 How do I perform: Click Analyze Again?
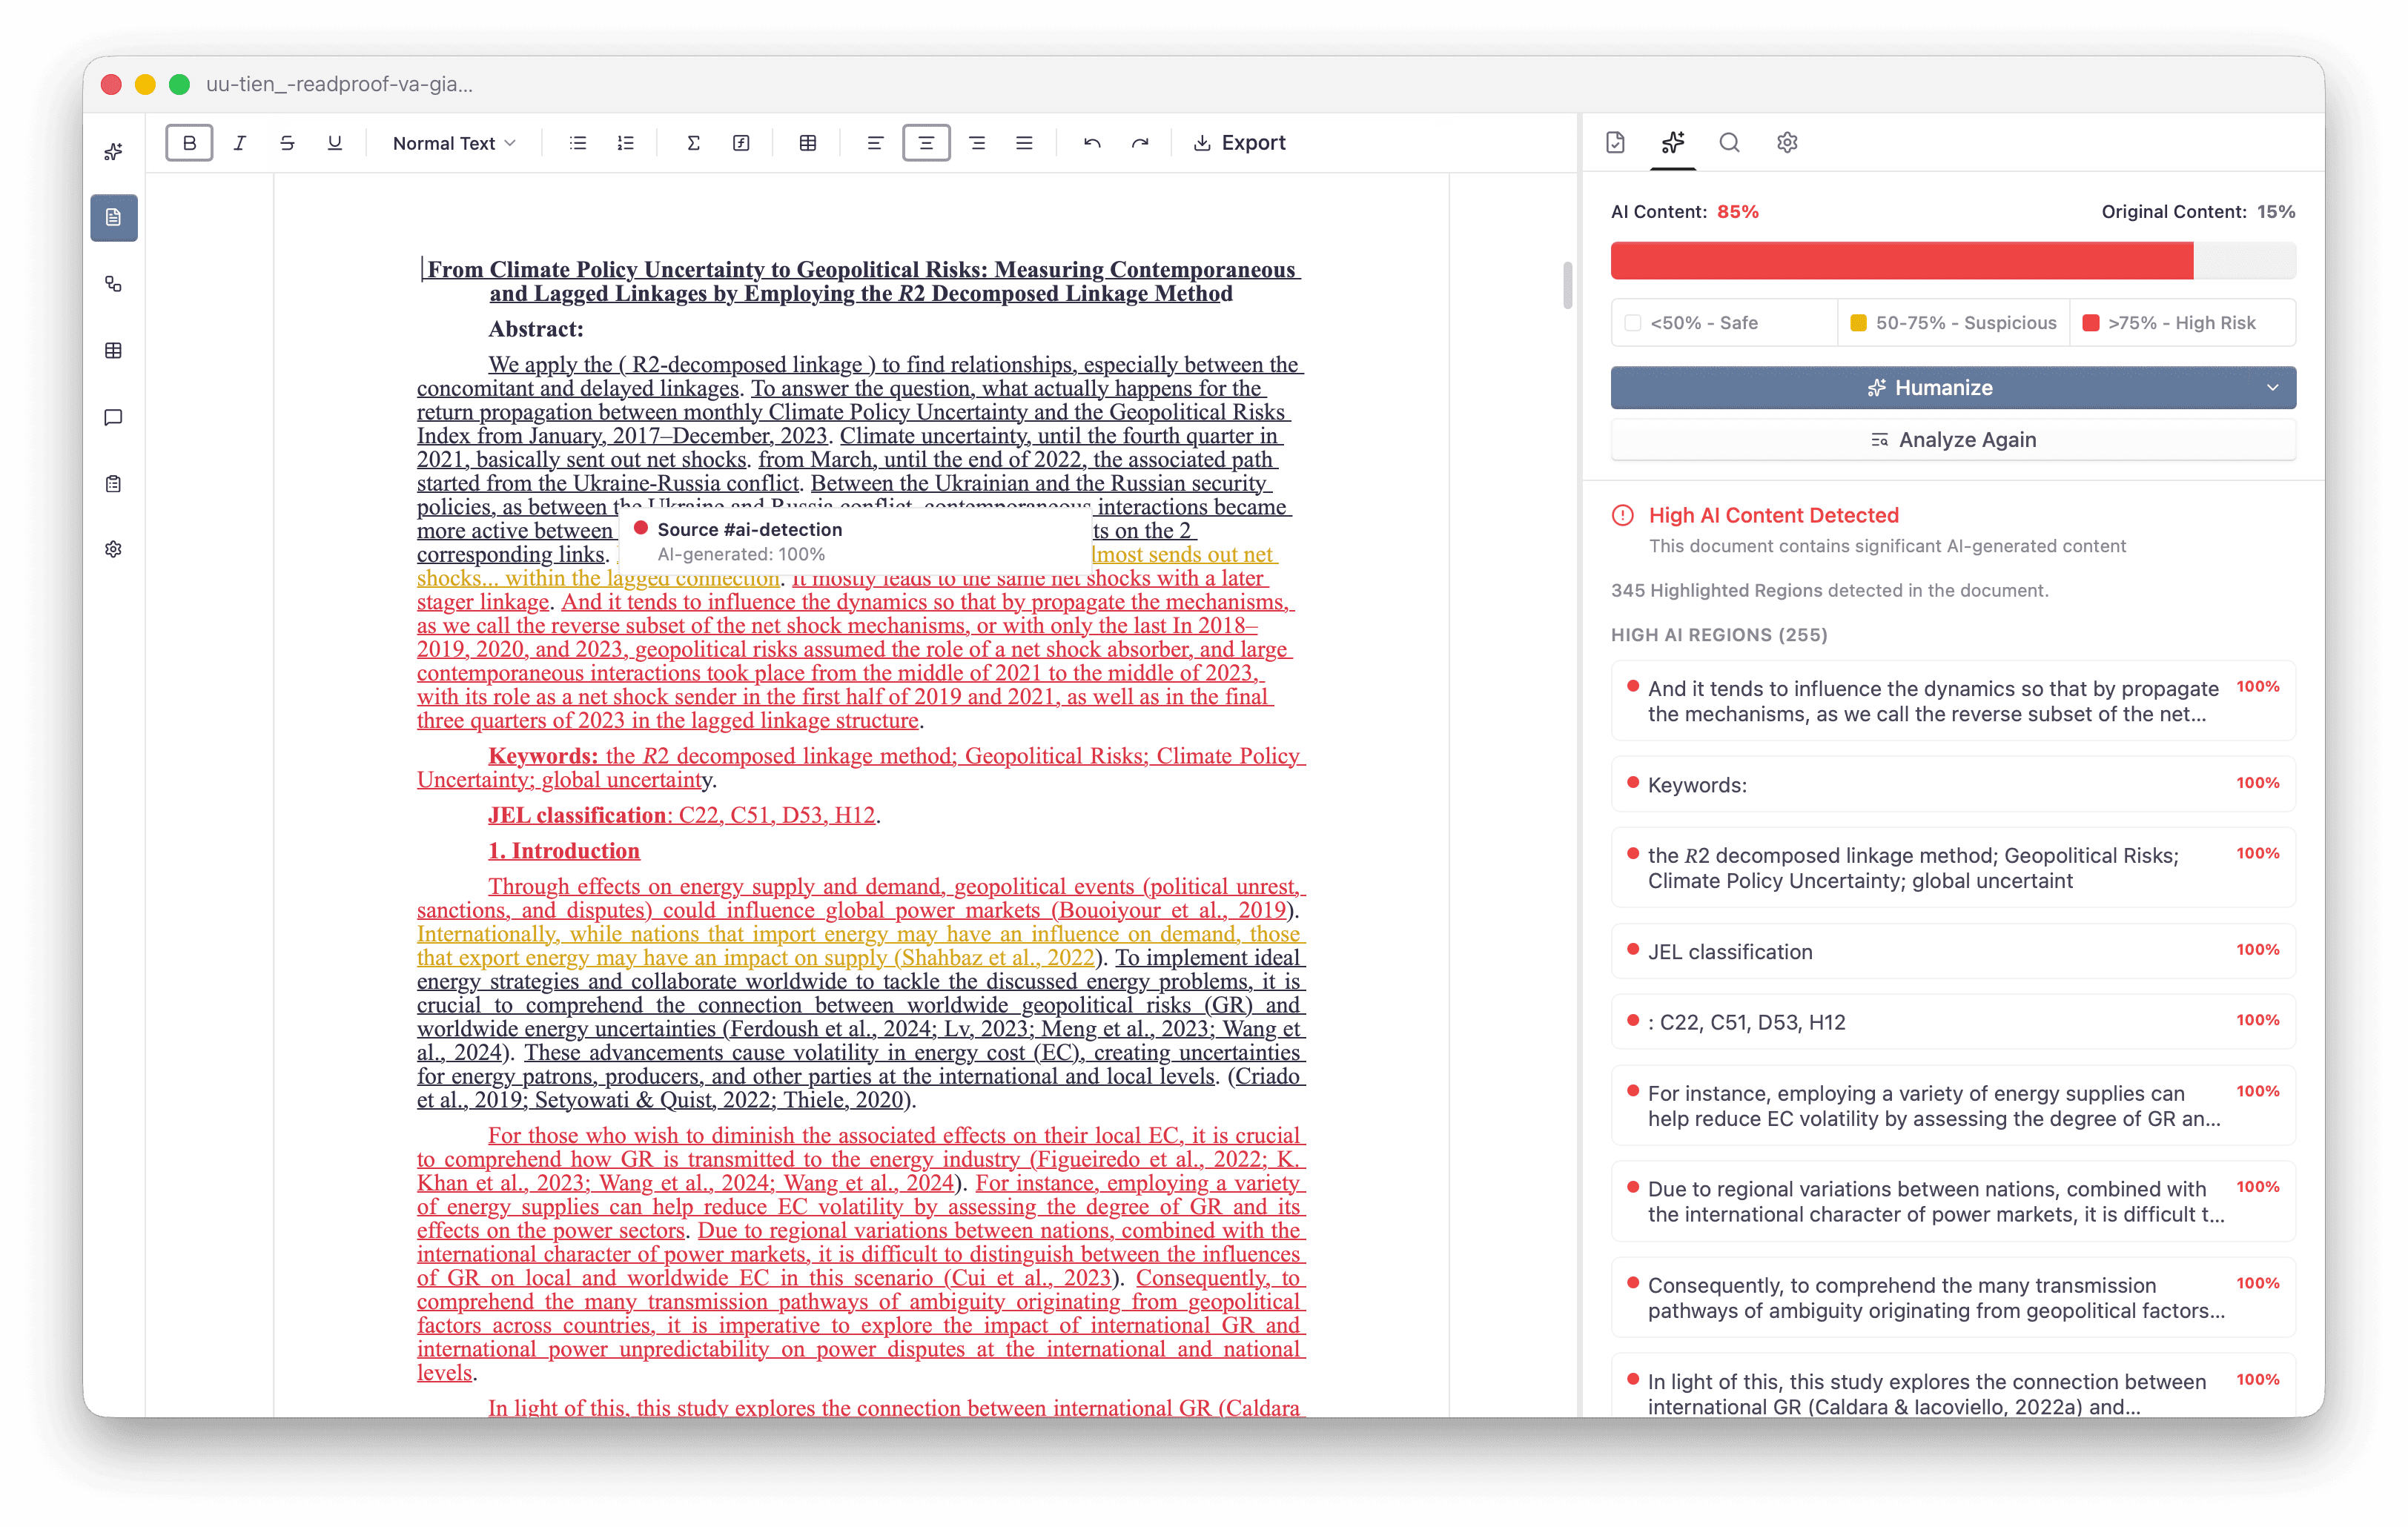[x=1952, y=440]
